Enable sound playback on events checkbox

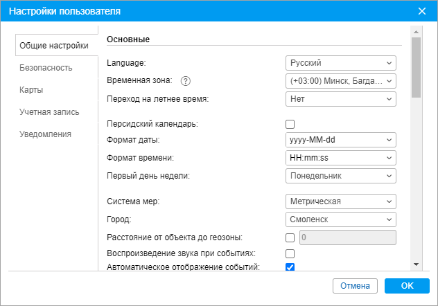(x=290, y=253)
